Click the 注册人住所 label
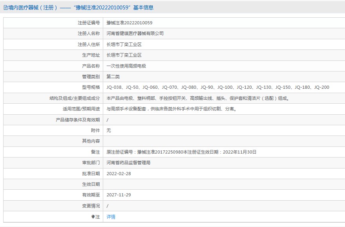Viewport: 345px width, 227px height. (89, 44)
